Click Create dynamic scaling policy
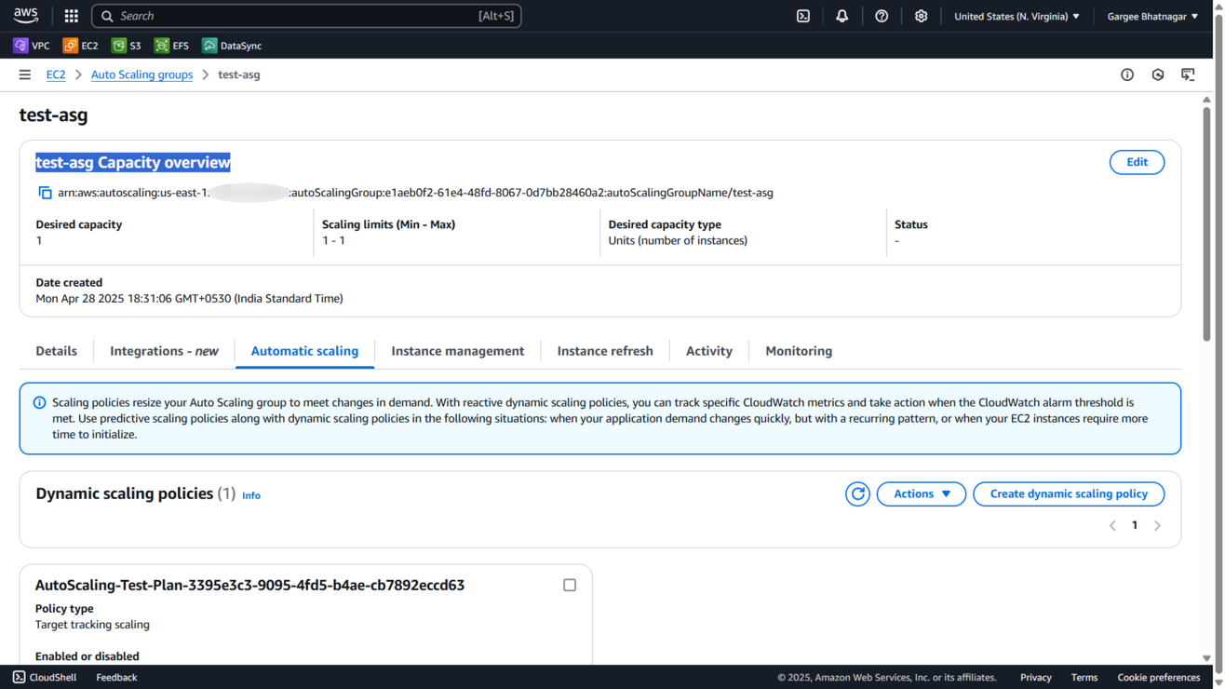The width and height of the screenshot is (1225, 689). point(1069,493)
